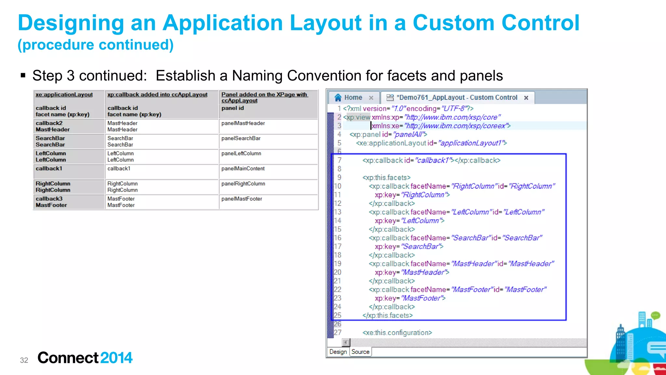Click the callback2 MastHeader table cell

[69, 127]
